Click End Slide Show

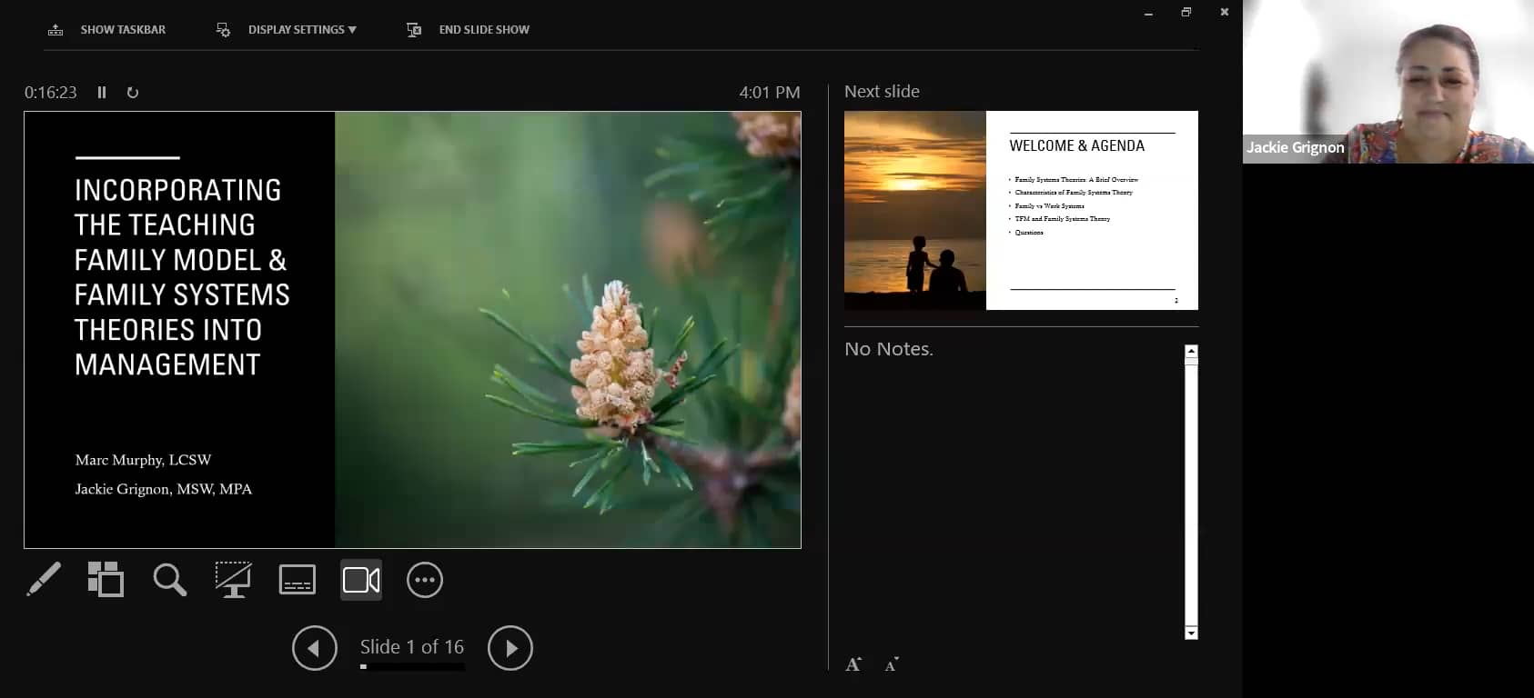click(483, 30)
